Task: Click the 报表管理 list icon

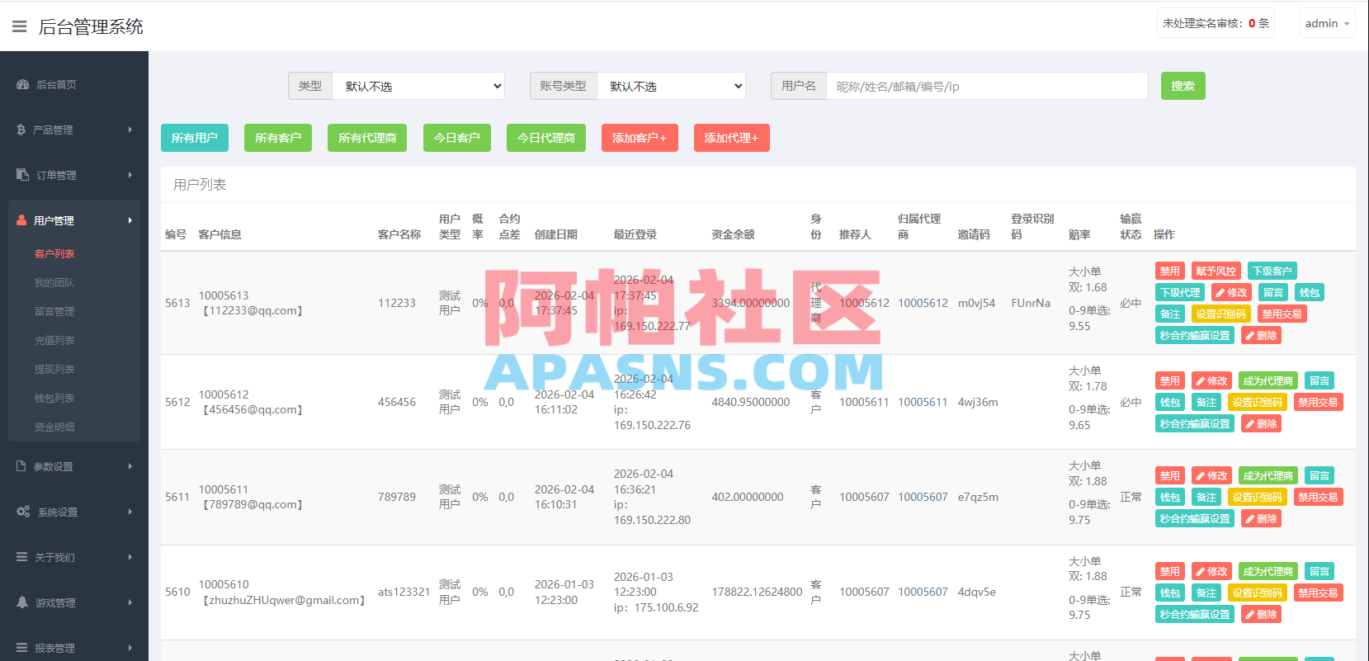Action: click(x=22, y=648)
